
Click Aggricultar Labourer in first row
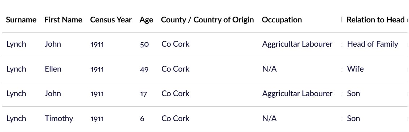pos(297,44)
